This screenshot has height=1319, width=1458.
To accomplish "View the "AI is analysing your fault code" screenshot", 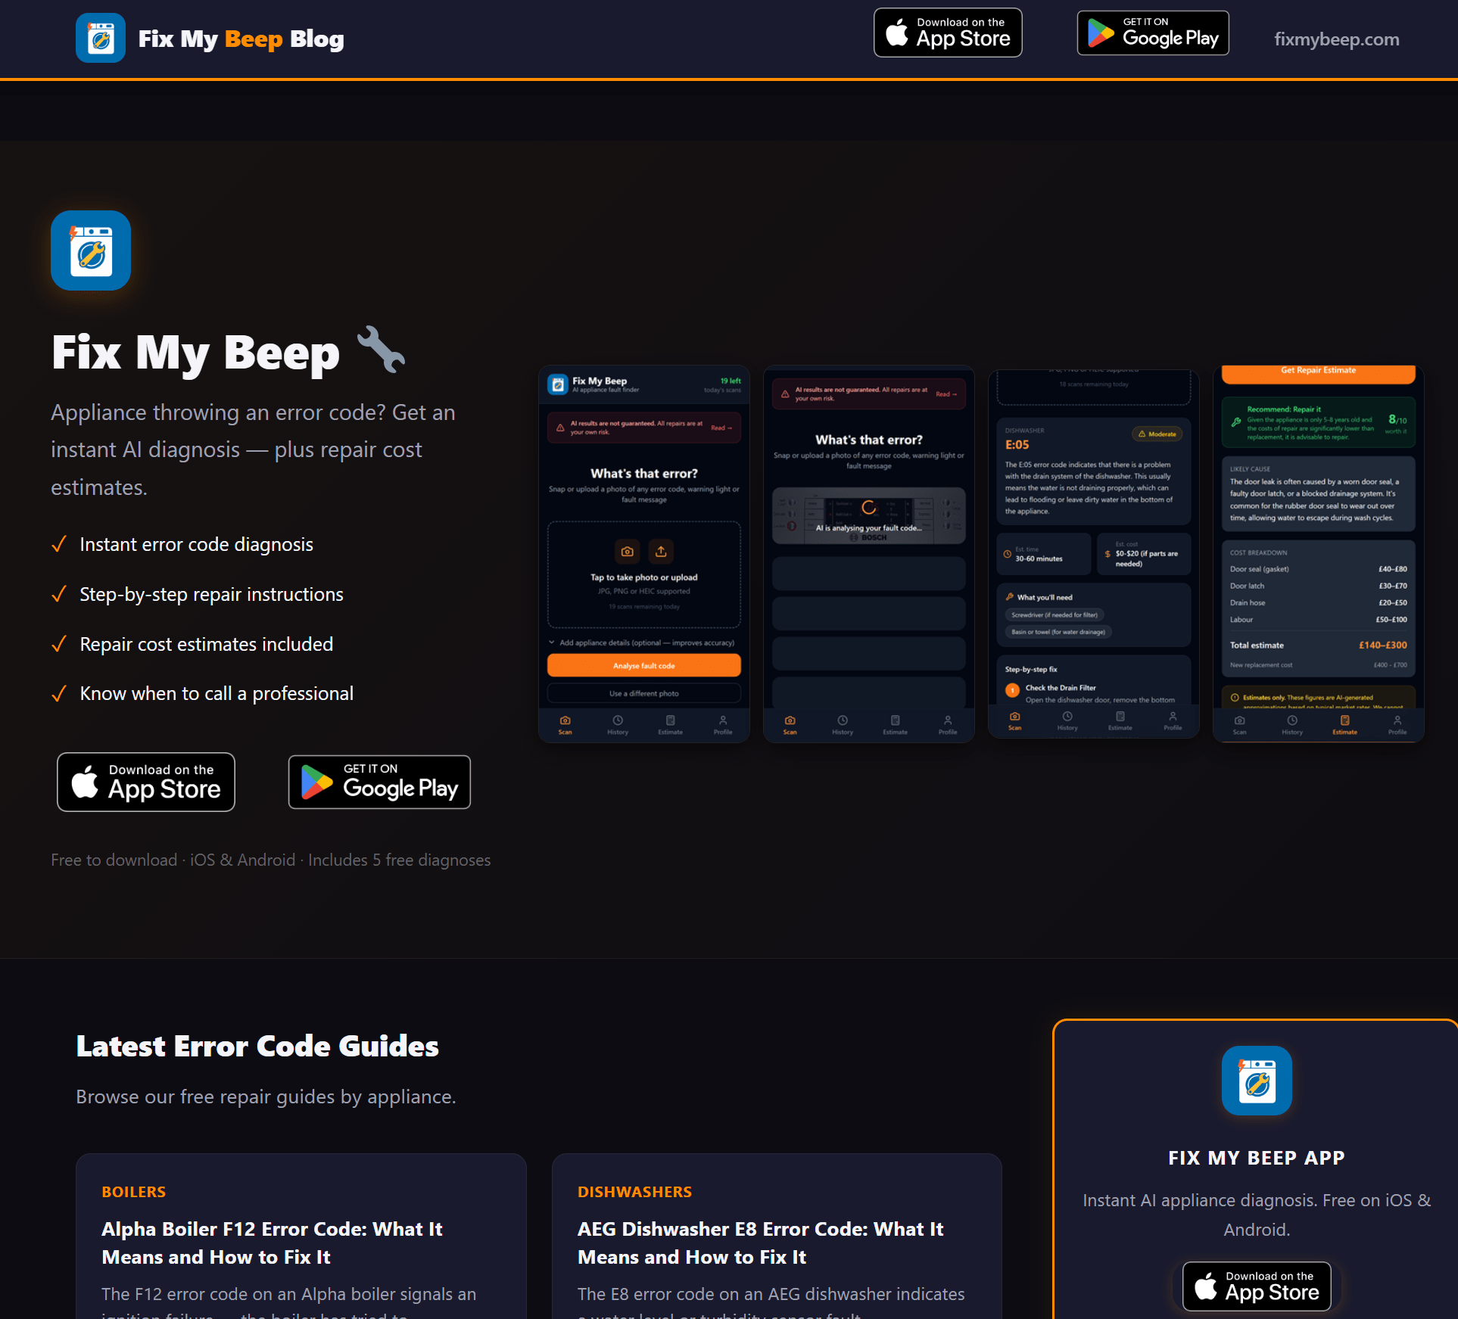I will pyautogui.click(x=869, y=554).
